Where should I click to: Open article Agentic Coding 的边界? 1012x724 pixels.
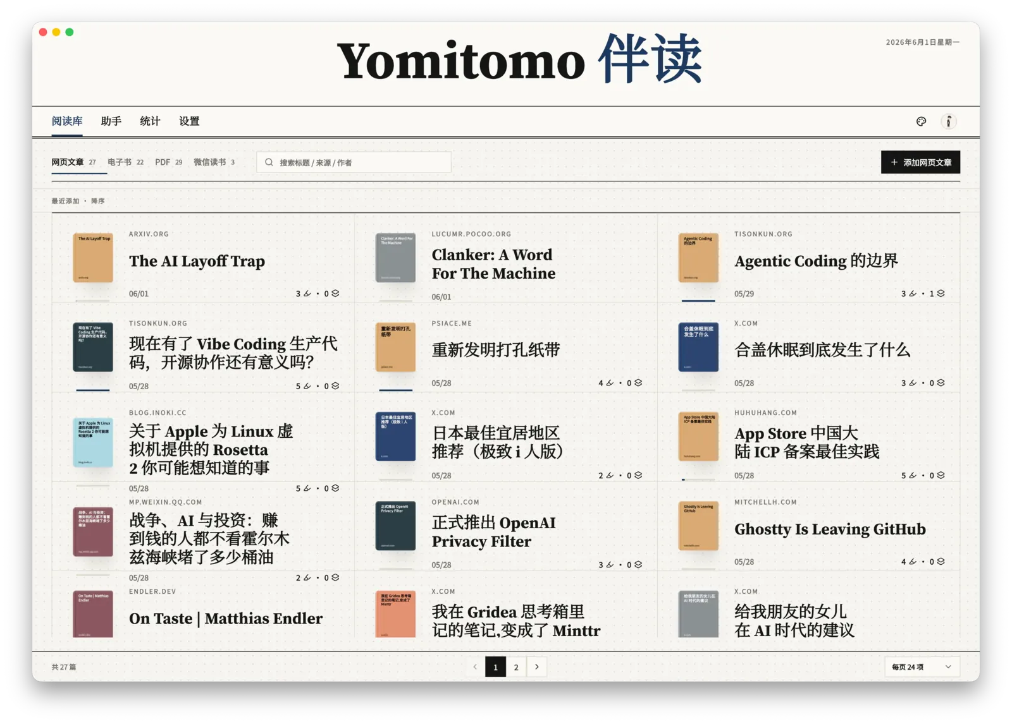(816, 262)
